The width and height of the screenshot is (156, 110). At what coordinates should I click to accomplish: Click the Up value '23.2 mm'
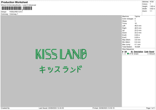pos(138,30)
